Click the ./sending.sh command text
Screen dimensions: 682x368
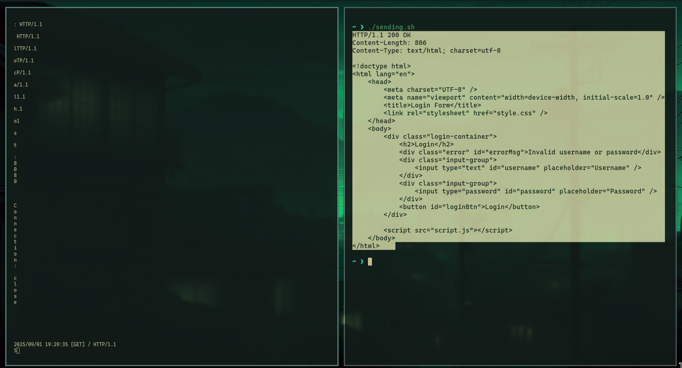[392, 27]
